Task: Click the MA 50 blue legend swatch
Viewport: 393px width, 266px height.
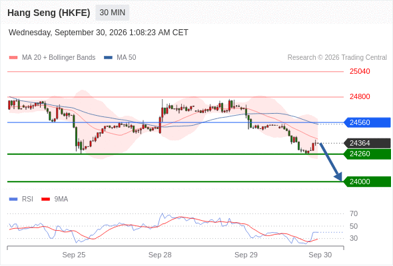Action: coord(108,58)
